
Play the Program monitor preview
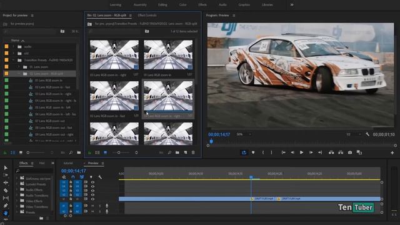coord(301,152)
